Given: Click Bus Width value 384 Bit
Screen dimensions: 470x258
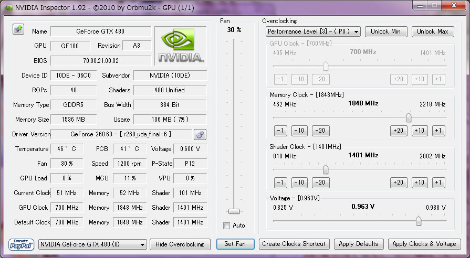Looking at the screenshot, I should (170, 105).
